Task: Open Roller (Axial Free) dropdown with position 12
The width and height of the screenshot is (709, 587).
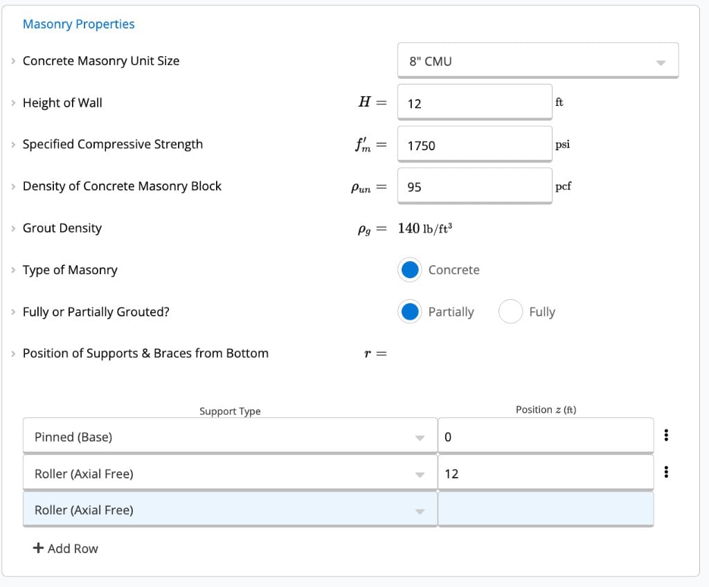Action: (230, 473)
